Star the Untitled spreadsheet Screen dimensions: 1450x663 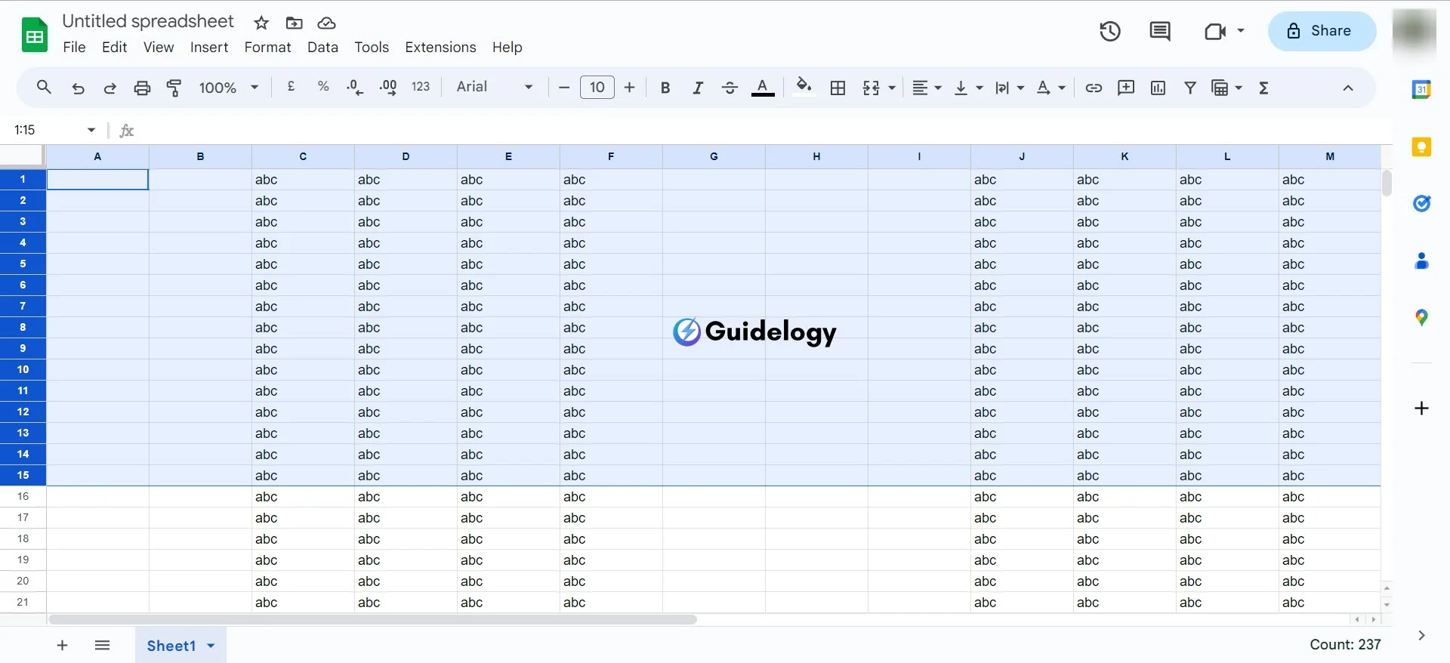261,23
